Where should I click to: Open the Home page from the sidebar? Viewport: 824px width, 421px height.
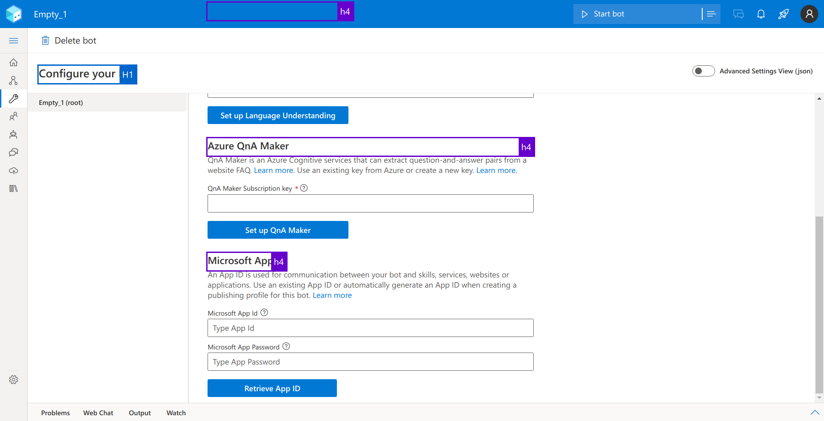[13, 62]
